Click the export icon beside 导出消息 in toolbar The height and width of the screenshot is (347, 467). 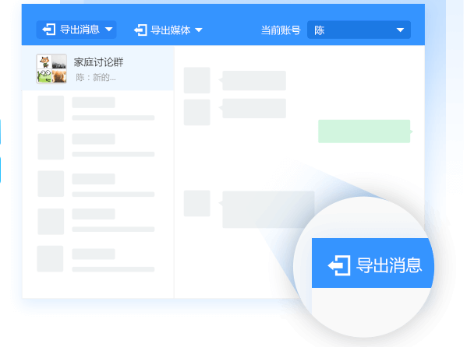(x=49, y=30)
